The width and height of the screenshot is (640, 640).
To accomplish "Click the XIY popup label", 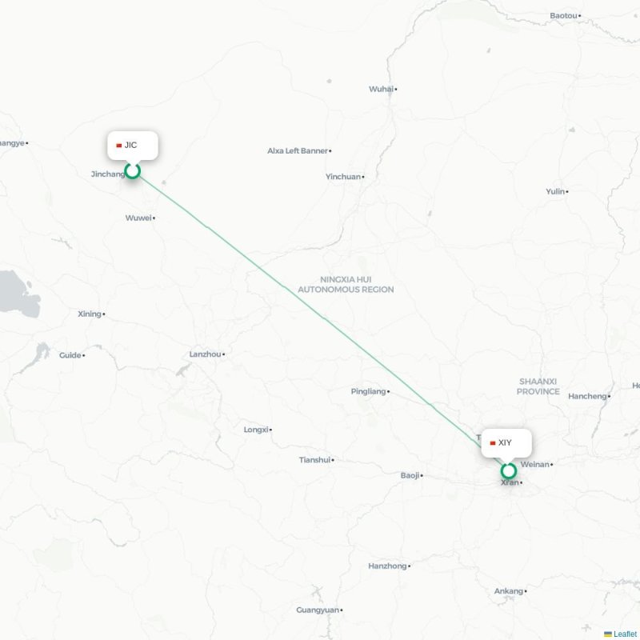I will [x=506, y=443].
